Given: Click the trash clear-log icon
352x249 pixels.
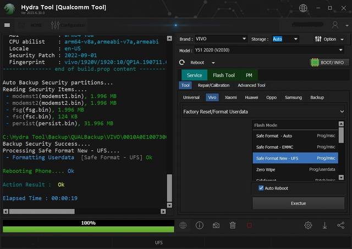Looking at the screenshot, I should (x=233, y=225).
